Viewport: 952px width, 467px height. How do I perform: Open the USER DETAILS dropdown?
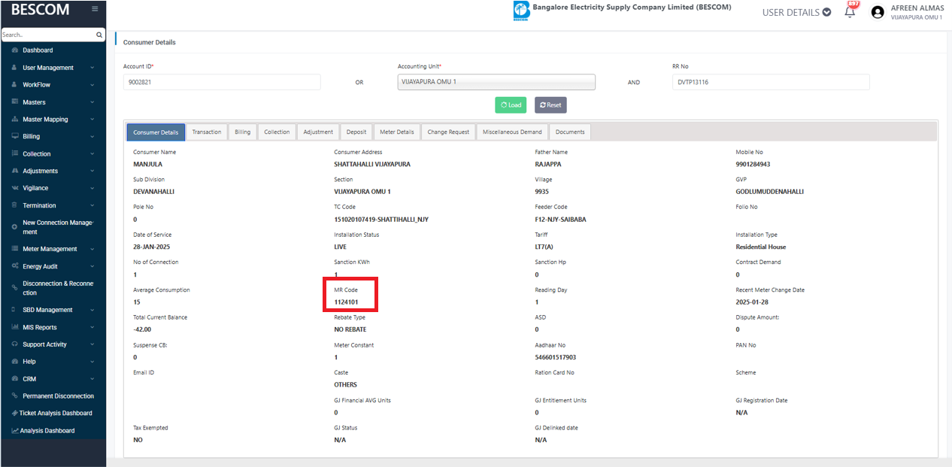[x=796, y=12]
